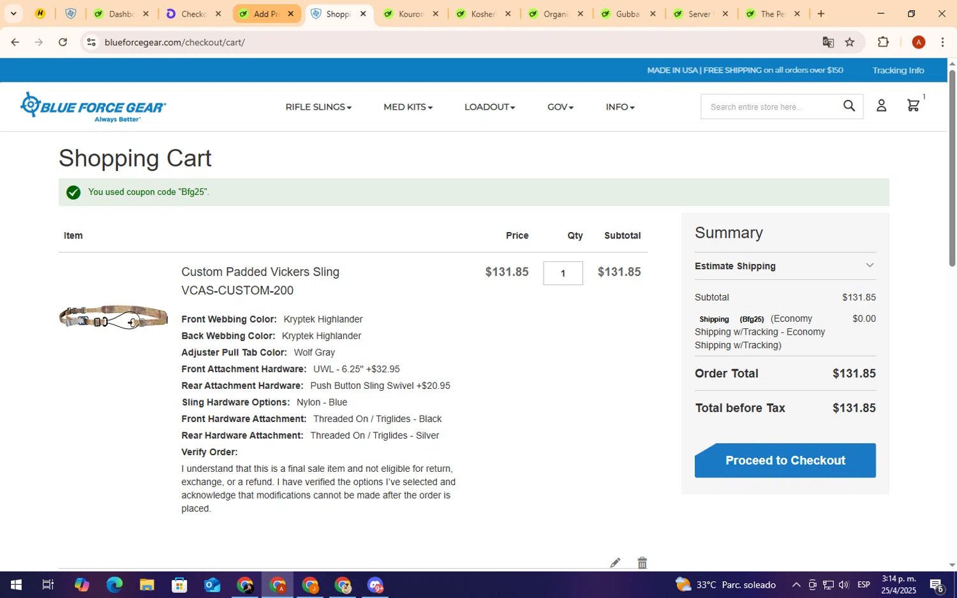The height and width of the screenshot is (598, 957).
Task: Click "Push Button Sling Swivel +$20.95" text
Action: tap(380, 386)
